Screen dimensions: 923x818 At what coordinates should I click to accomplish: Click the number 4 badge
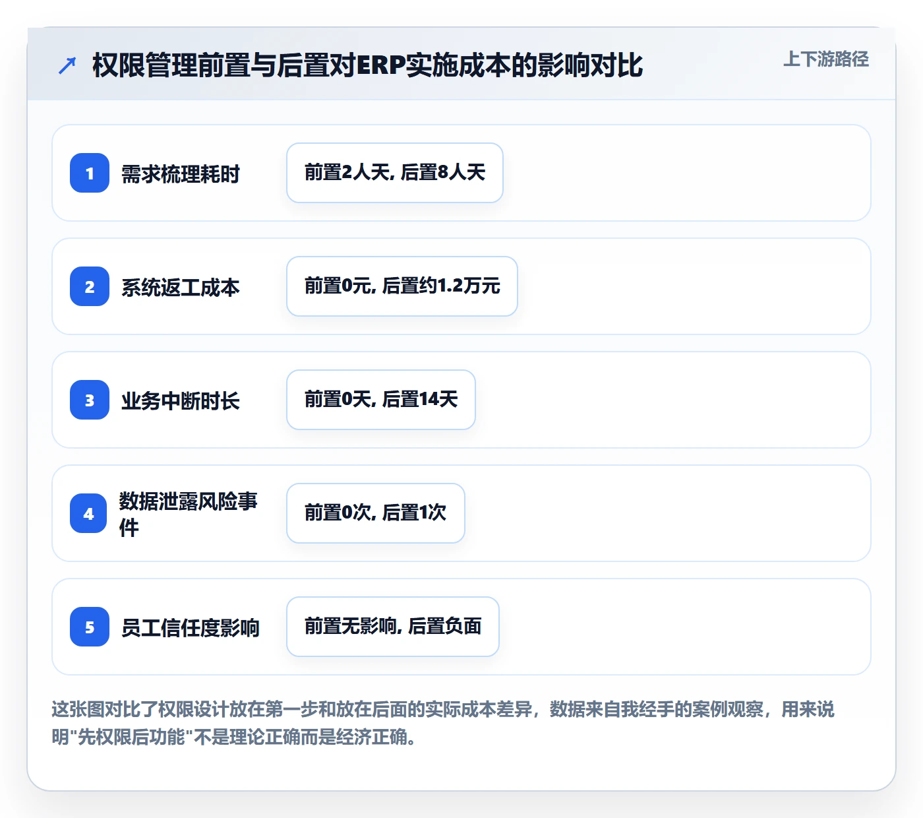pyautogui.click(x=88, y=513)
